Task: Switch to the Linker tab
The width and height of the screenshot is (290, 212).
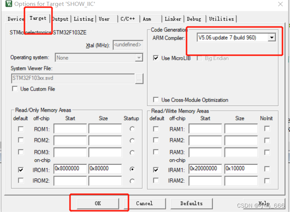Action: click(173, 19)
